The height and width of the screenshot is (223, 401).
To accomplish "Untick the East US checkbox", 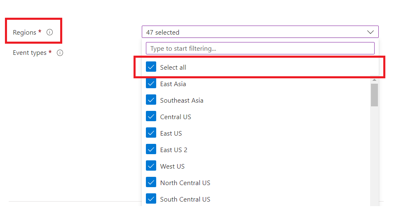I will tap(151, 133).
